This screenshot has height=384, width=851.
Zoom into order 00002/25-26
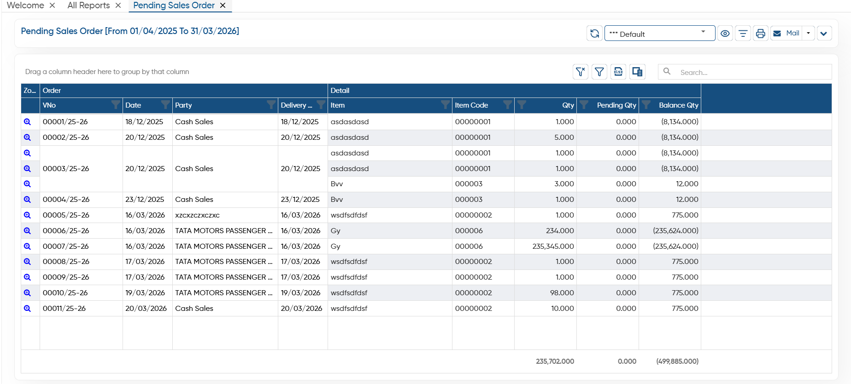27,138
